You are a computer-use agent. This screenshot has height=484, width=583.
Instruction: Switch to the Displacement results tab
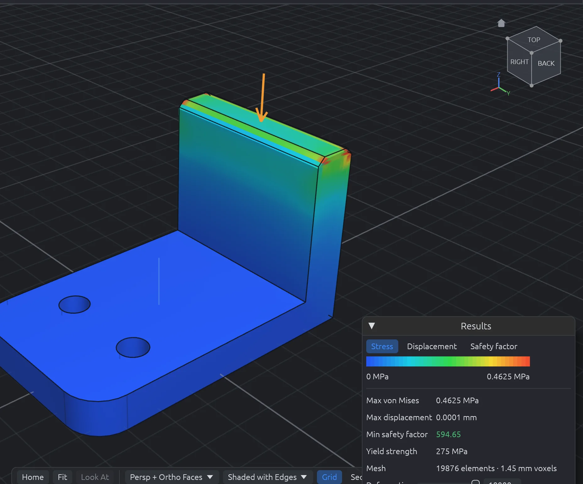(432, 346)
